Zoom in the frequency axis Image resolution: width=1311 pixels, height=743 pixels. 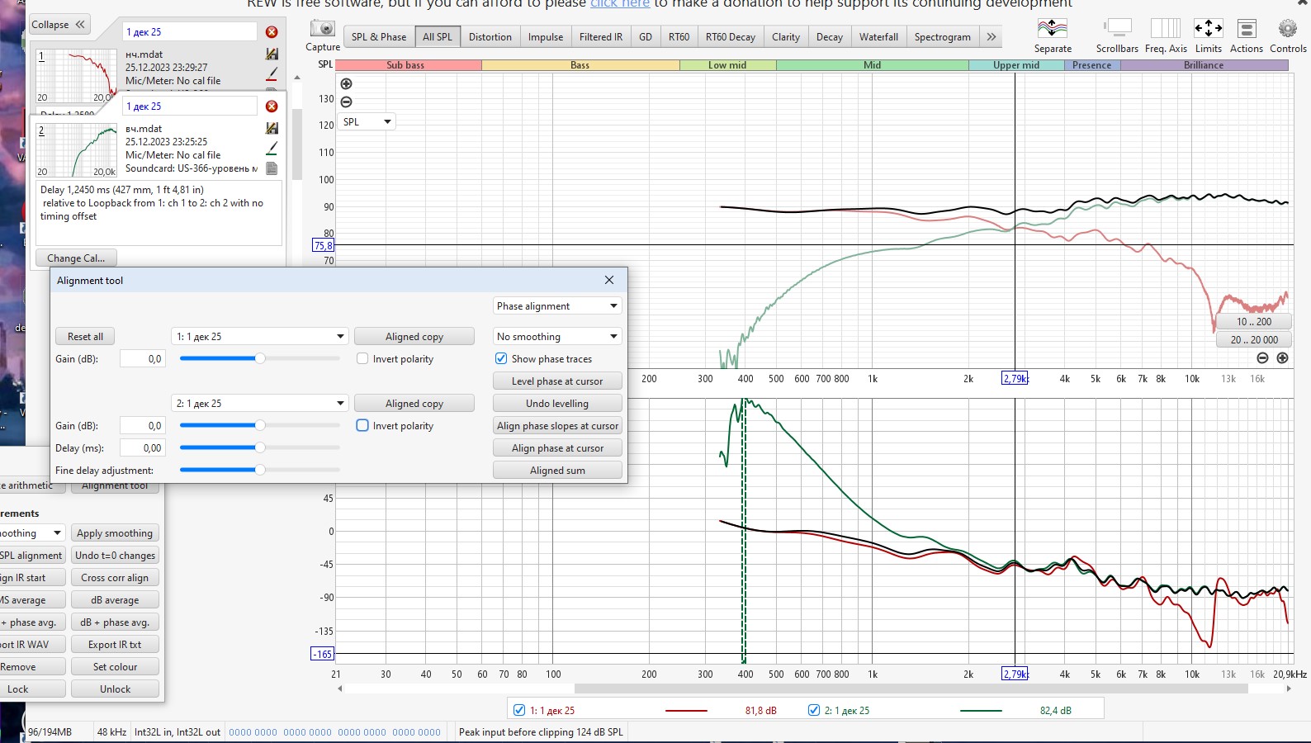point(1282,357)
